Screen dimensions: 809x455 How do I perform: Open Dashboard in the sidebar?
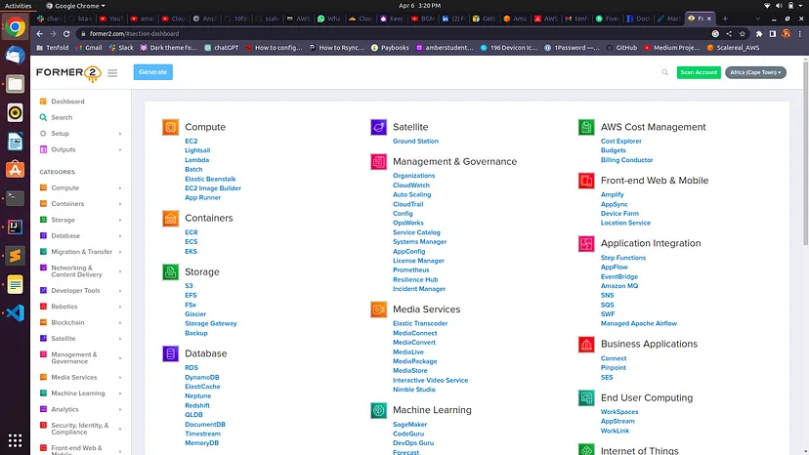67,102
